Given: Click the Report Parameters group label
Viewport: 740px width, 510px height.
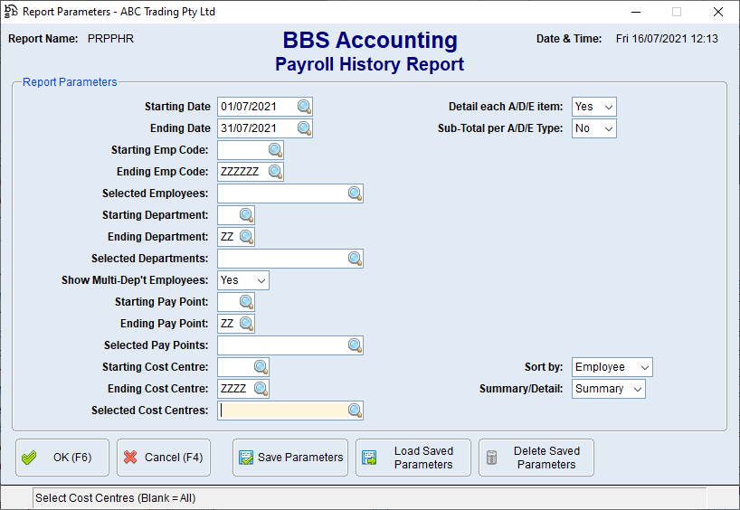Looking at the screenshot, I should coord(70,82).
